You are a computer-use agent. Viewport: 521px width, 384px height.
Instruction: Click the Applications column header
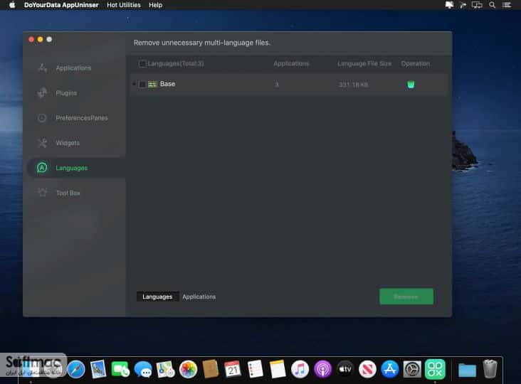point(291,63)
